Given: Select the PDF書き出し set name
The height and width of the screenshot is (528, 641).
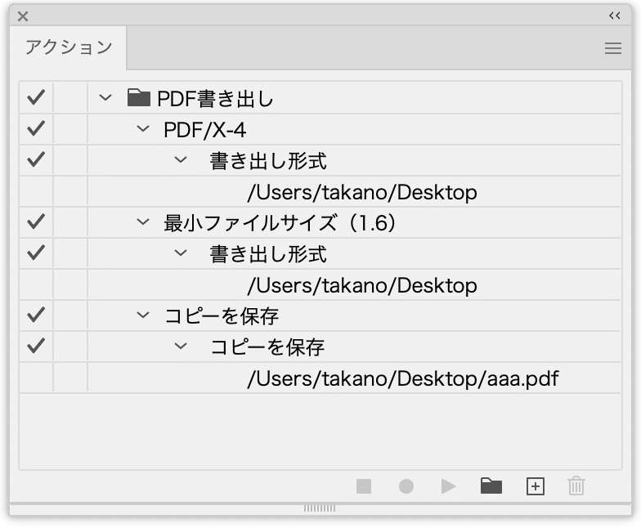Looking at the screenshot, I should tap(215, 98).
